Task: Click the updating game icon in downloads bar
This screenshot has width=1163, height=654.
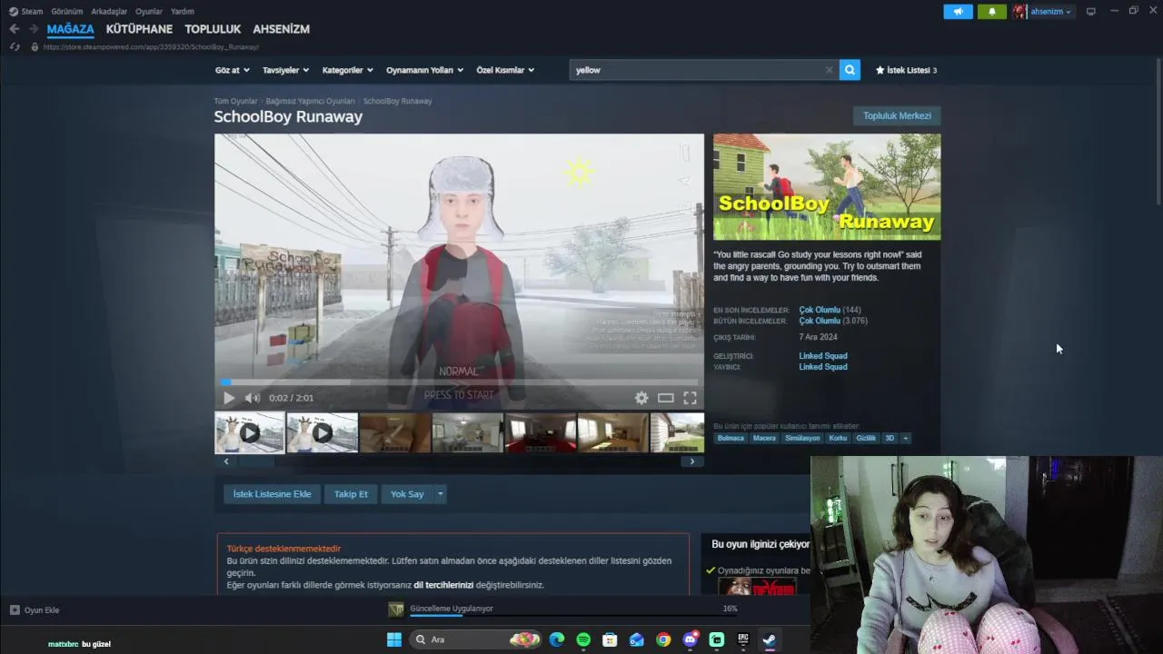Action: point(396,609)
